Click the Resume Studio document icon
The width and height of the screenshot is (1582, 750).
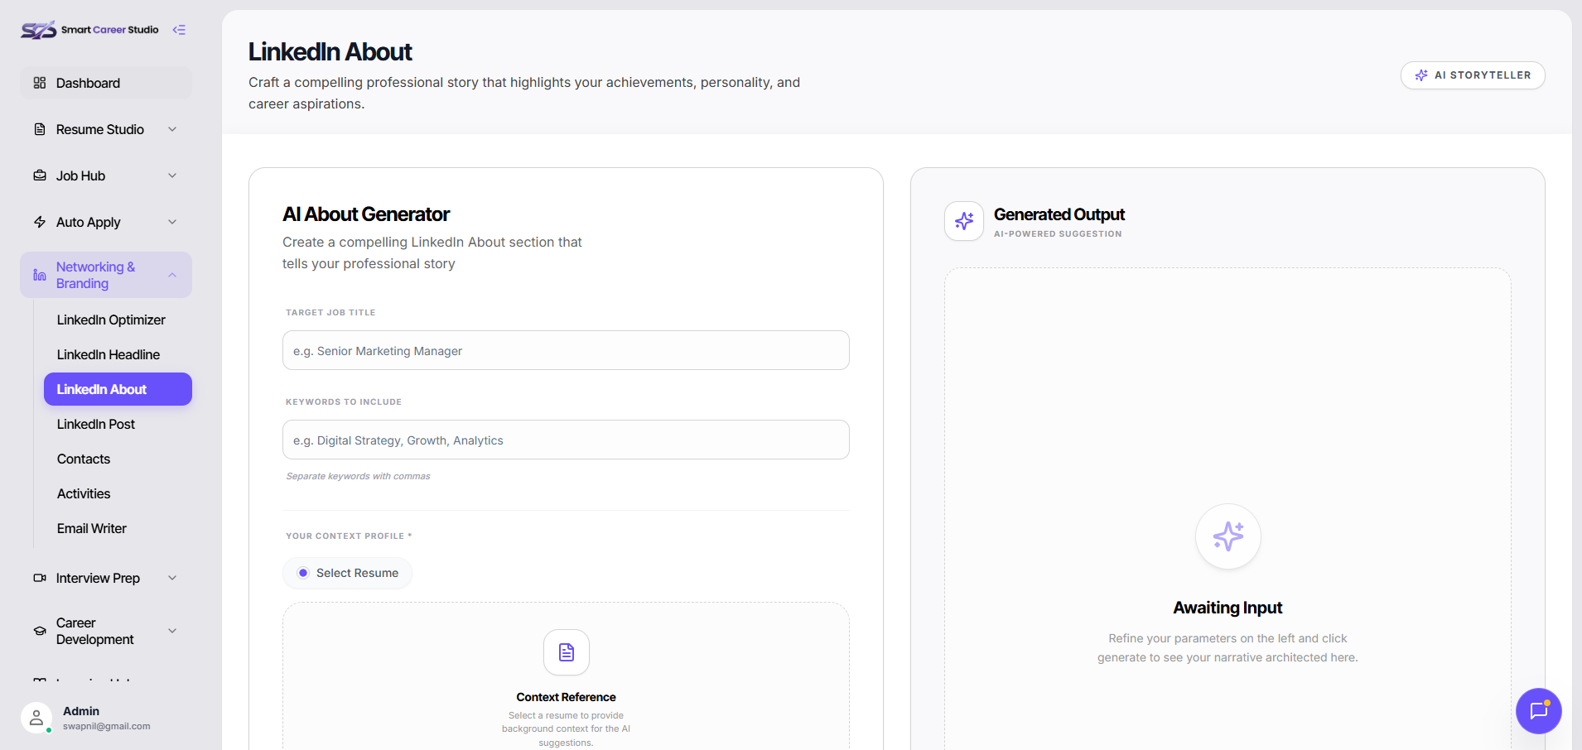[x=40, y=129]
